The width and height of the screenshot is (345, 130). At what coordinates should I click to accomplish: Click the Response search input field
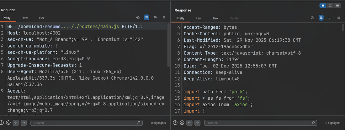(261, 123)
